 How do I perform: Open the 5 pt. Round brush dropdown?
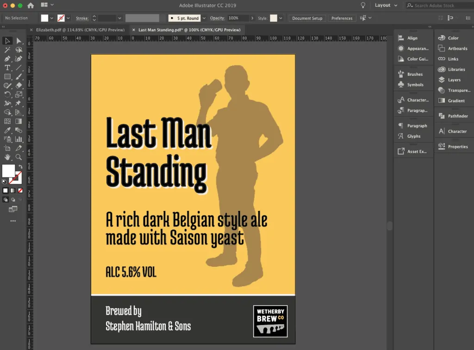pos(204,18)
